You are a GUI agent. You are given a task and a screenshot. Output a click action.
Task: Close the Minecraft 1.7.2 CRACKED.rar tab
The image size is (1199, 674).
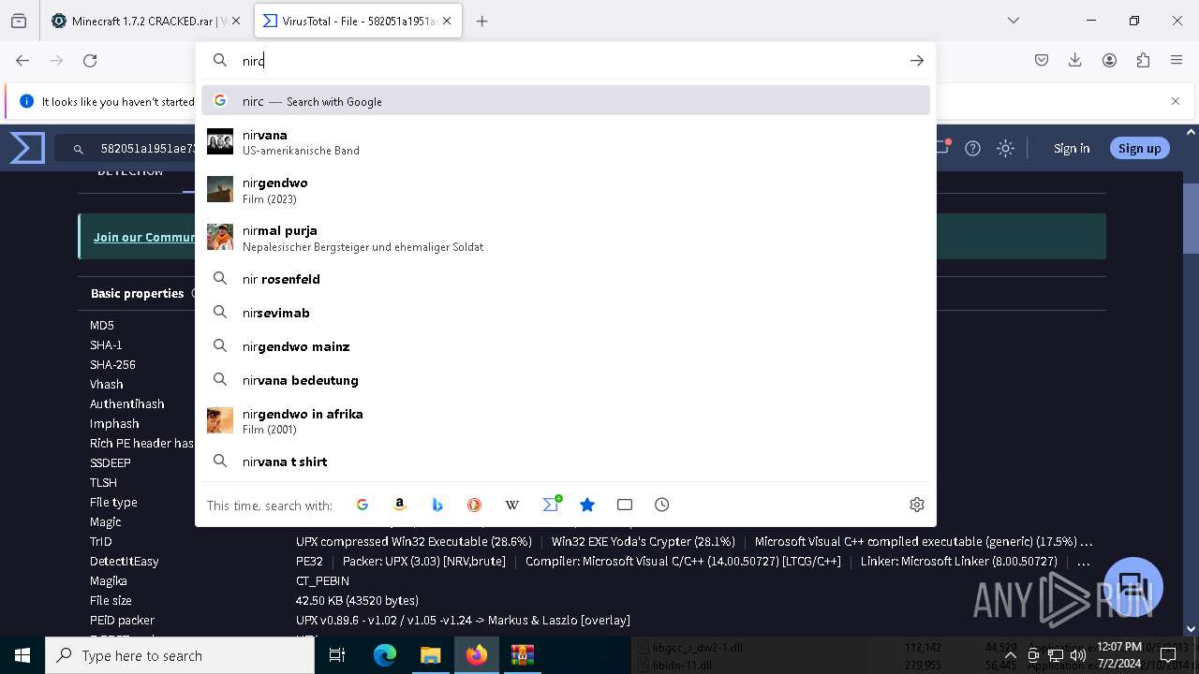coord(235,21)
